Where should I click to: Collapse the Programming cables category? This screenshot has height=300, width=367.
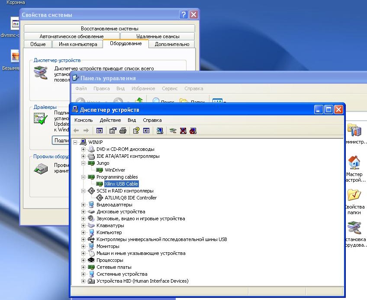click(83, 177)
